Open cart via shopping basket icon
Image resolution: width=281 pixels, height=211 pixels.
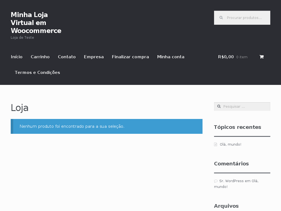262,57
